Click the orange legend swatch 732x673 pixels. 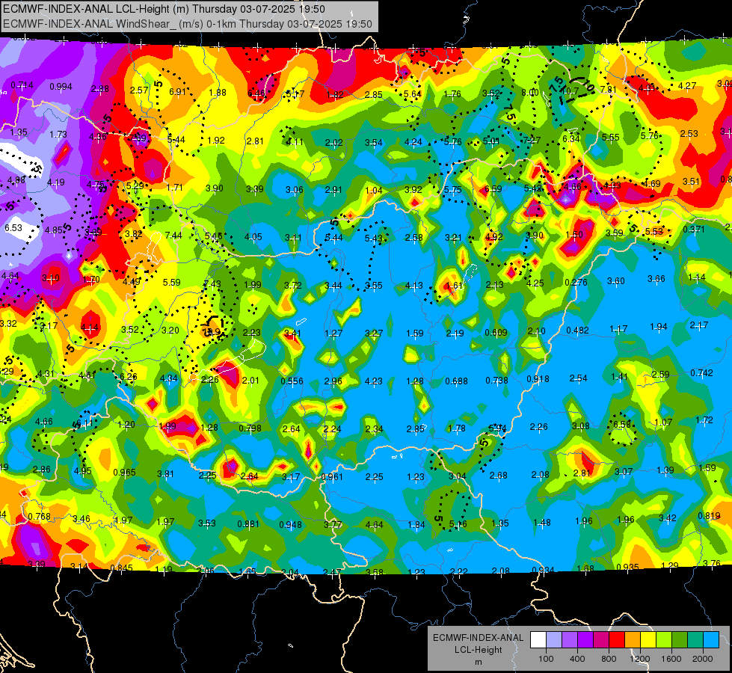pyautogui.click(x=632, y=640)
